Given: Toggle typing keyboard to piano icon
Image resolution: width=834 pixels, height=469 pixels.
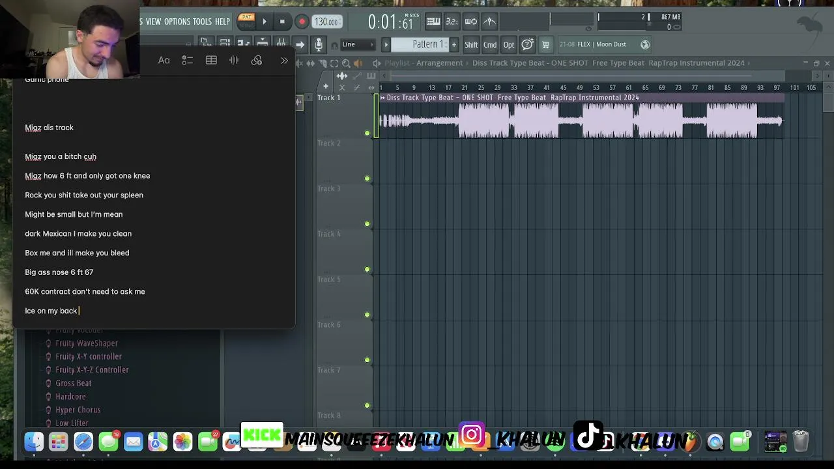Looking at the screenshot, I should tap(433, 21).
